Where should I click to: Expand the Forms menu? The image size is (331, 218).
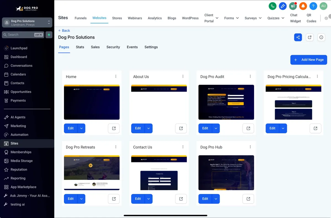[x=231, y=18]
